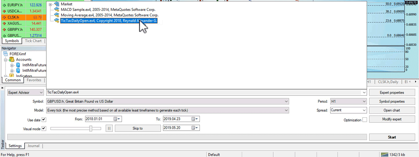This screenshot has height=157, width=419.
Task: Disable the Visual mode checkbox
Action: [x=44, y=129]
